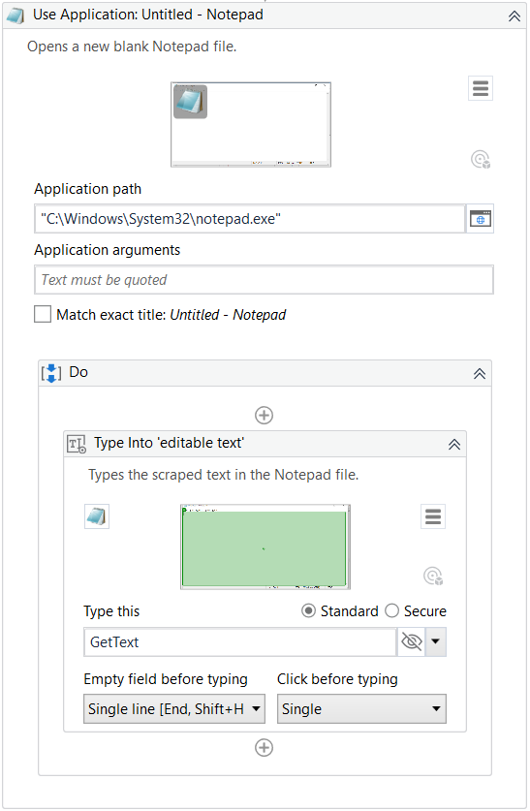
Task: Open the Use Application options menu
Action: 481,88
